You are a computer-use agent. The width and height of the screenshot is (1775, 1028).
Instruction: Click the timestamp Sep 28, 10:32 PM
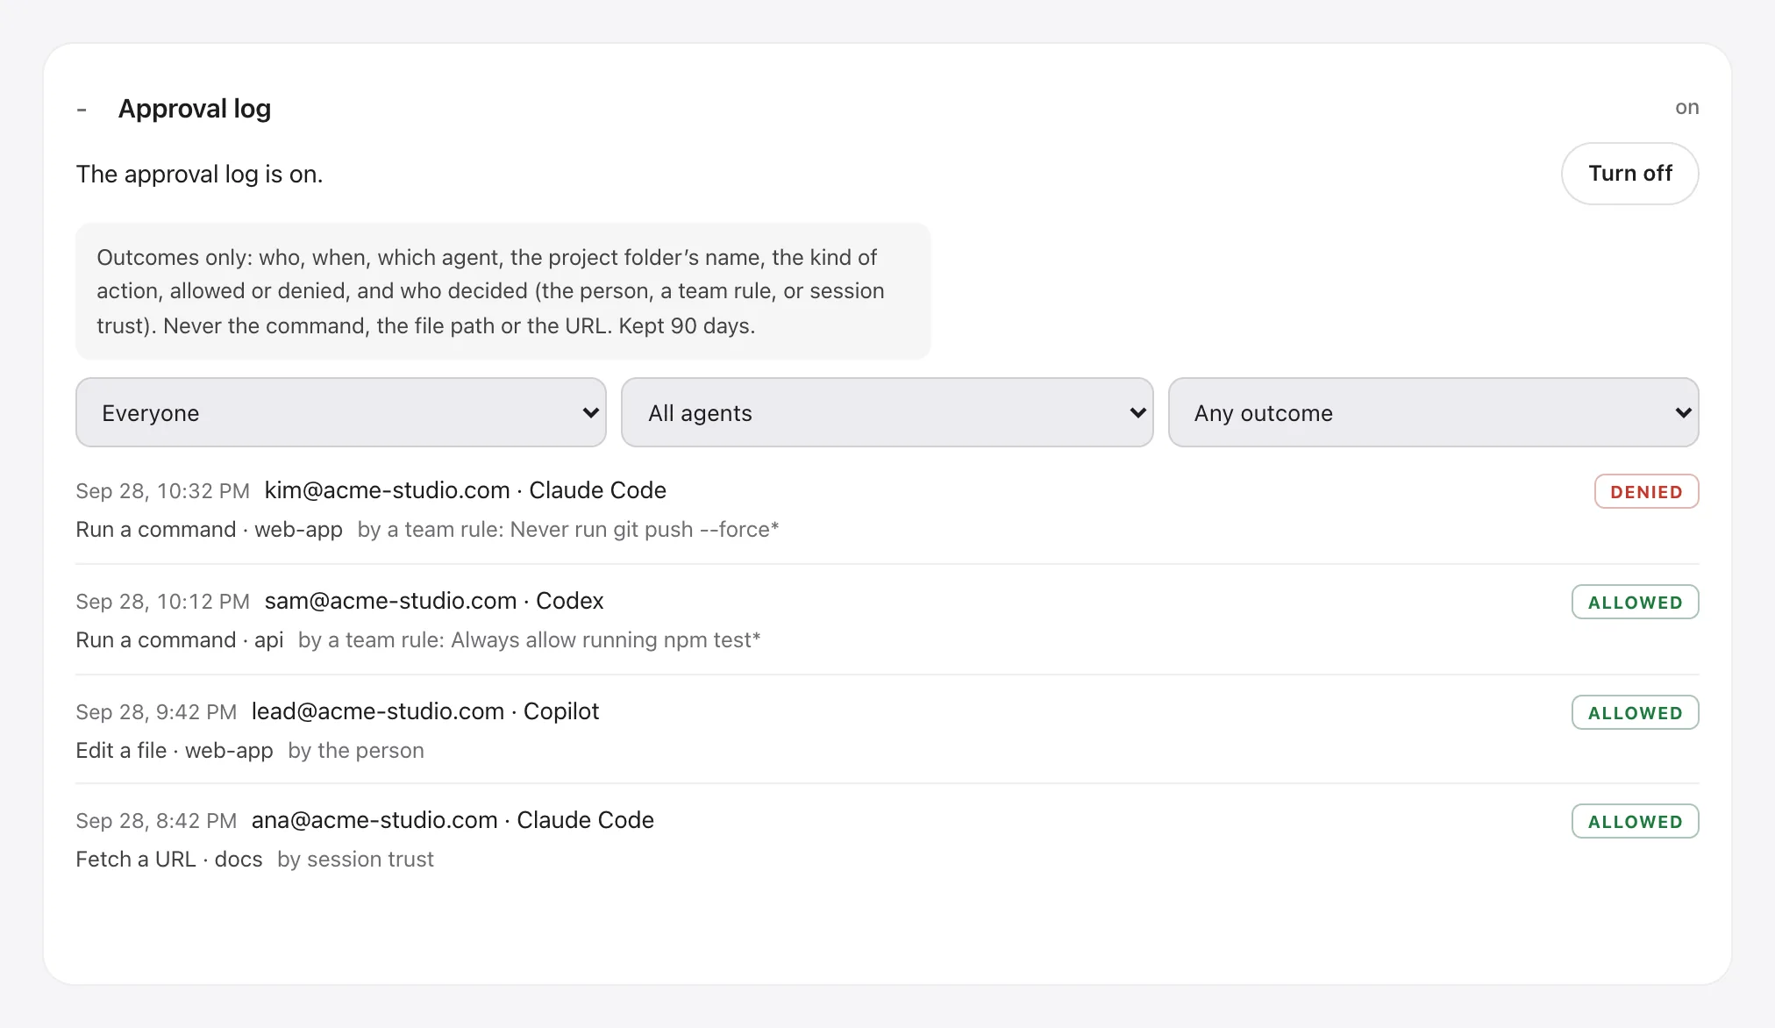click(163, 491)
